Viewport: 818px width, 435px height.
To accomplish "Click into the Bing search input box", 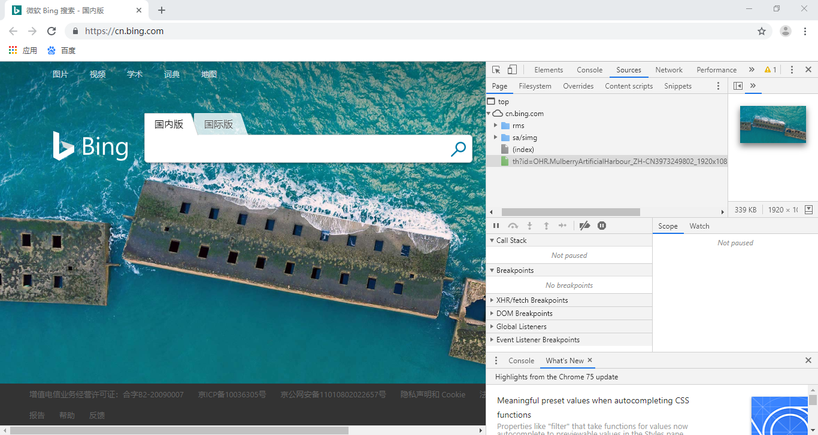I will (296, 149).
